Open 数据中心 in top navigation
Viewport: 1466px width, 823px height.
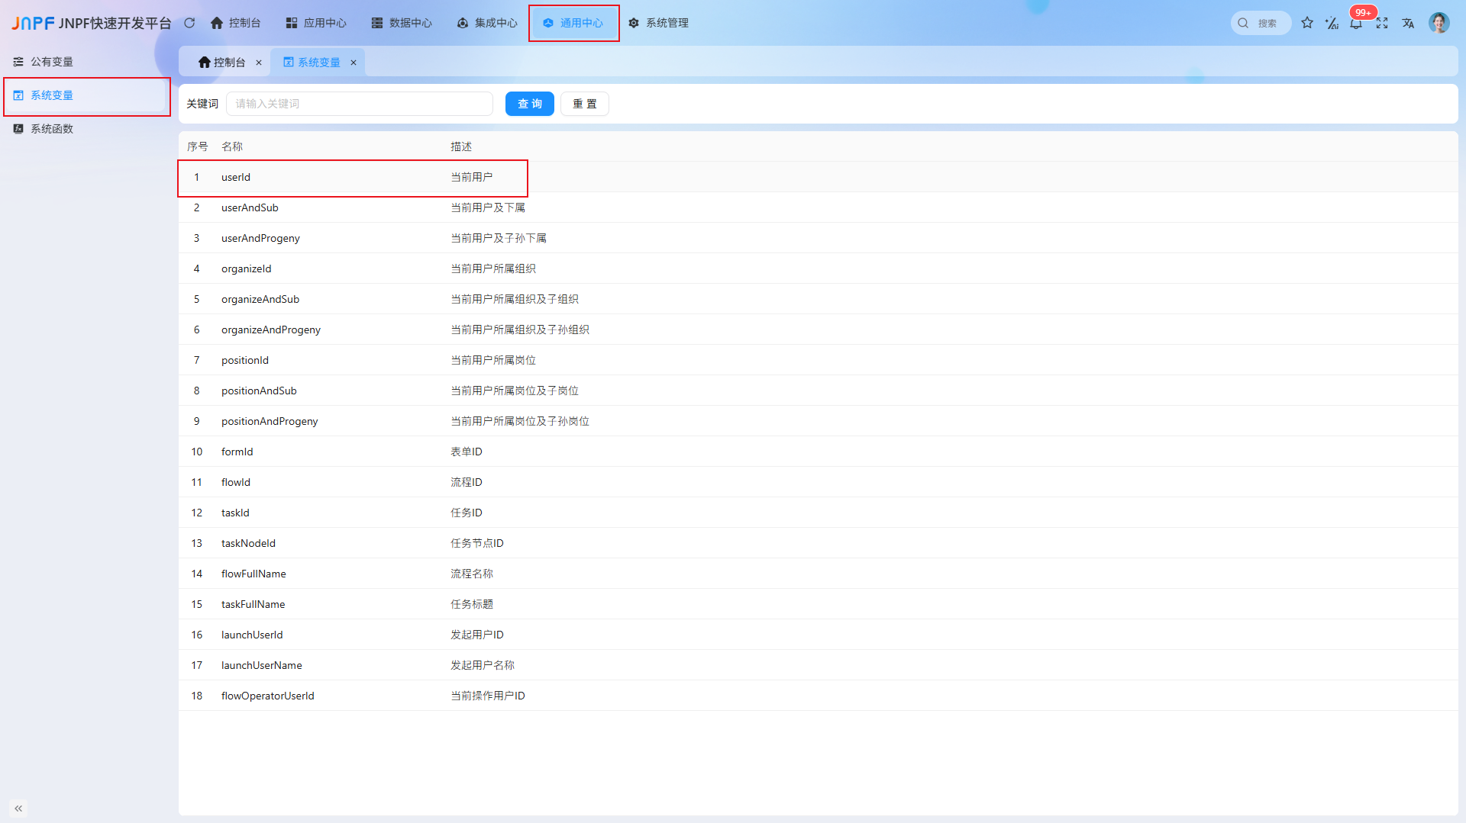pos(402,23)
